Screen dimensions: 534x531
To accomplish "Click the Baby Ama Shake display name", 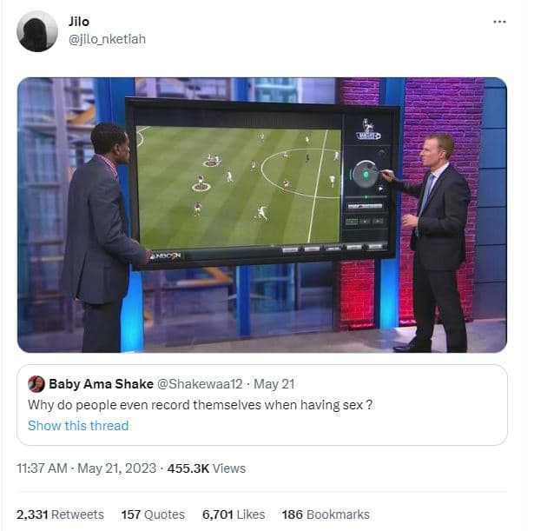I will point(101,384).
